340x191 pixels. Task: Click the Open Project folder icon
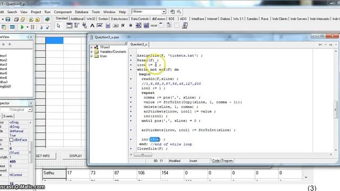pyautogui.click(x=22, y=19)
